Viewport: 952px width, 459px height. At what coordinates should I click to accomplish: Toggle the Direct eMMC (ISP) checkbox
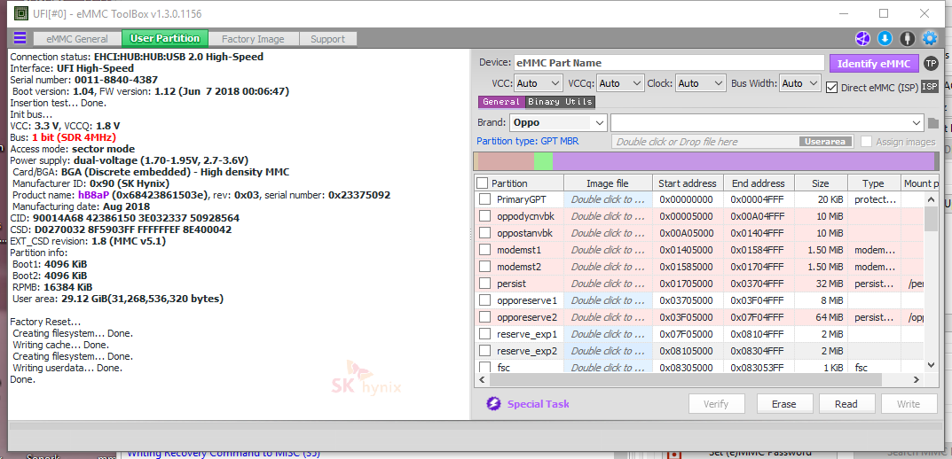(x=832, y=88)
